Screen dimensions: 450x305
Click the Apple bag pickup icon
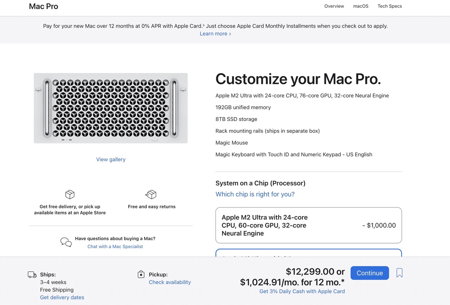coord(141,274)
